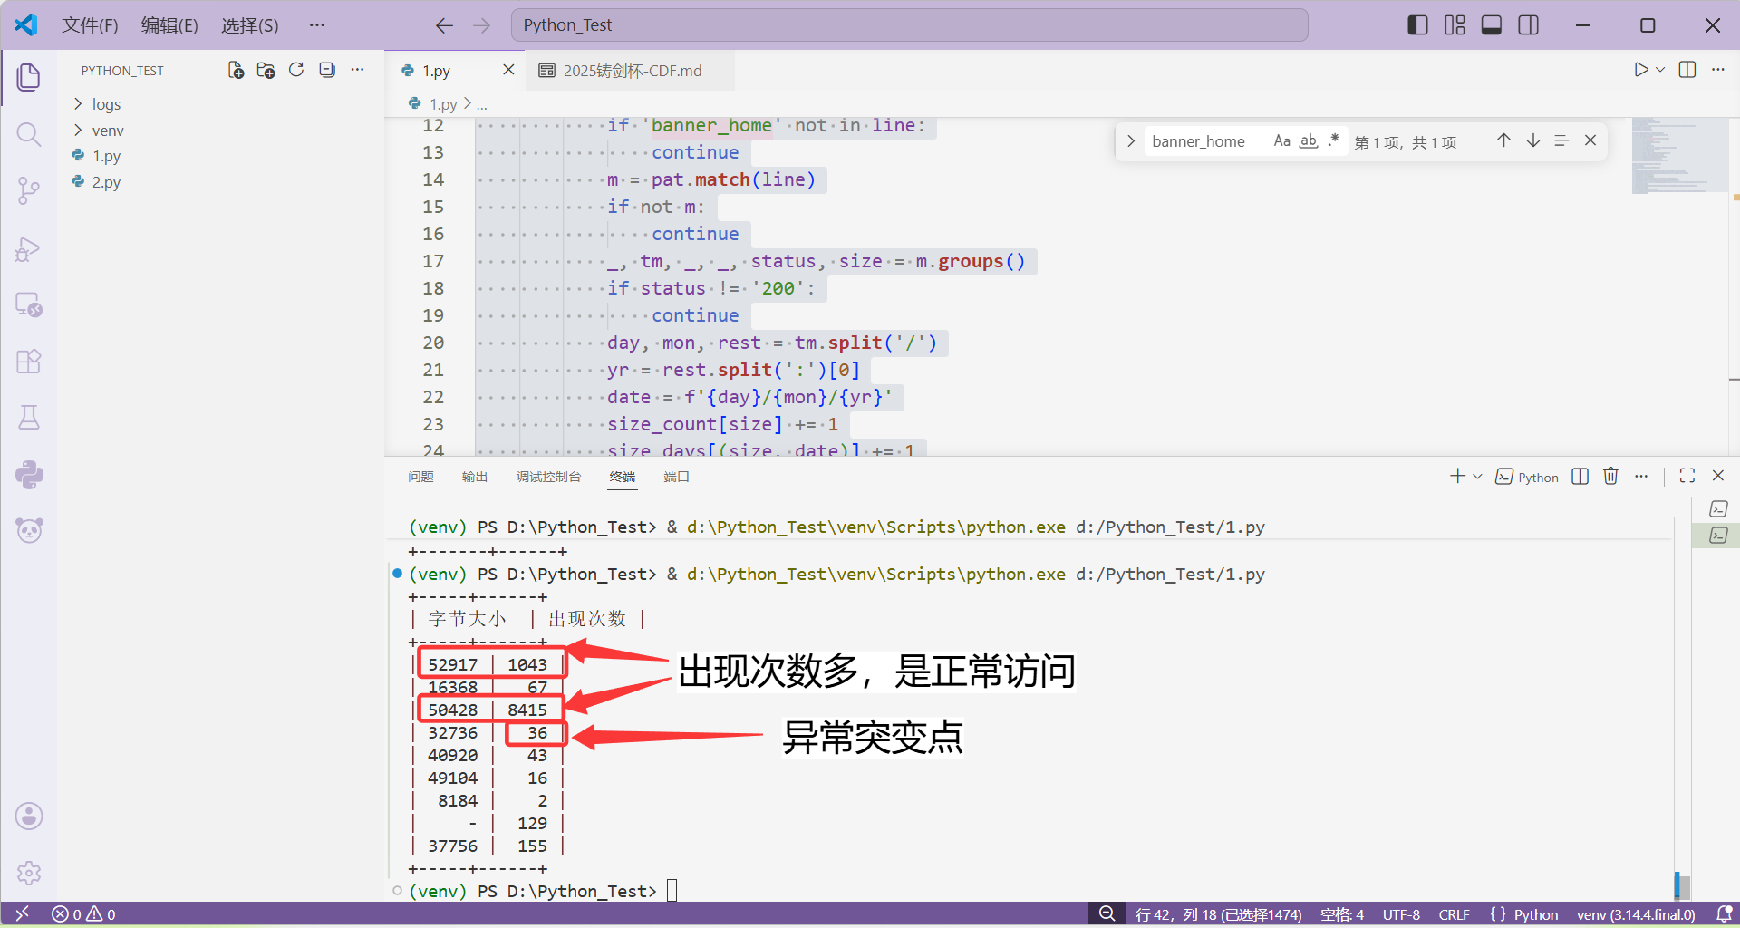The width and height of the screenshot is (1740, 928).
Task: Open the panda icon extension view
Action: [x=28, y=531]
